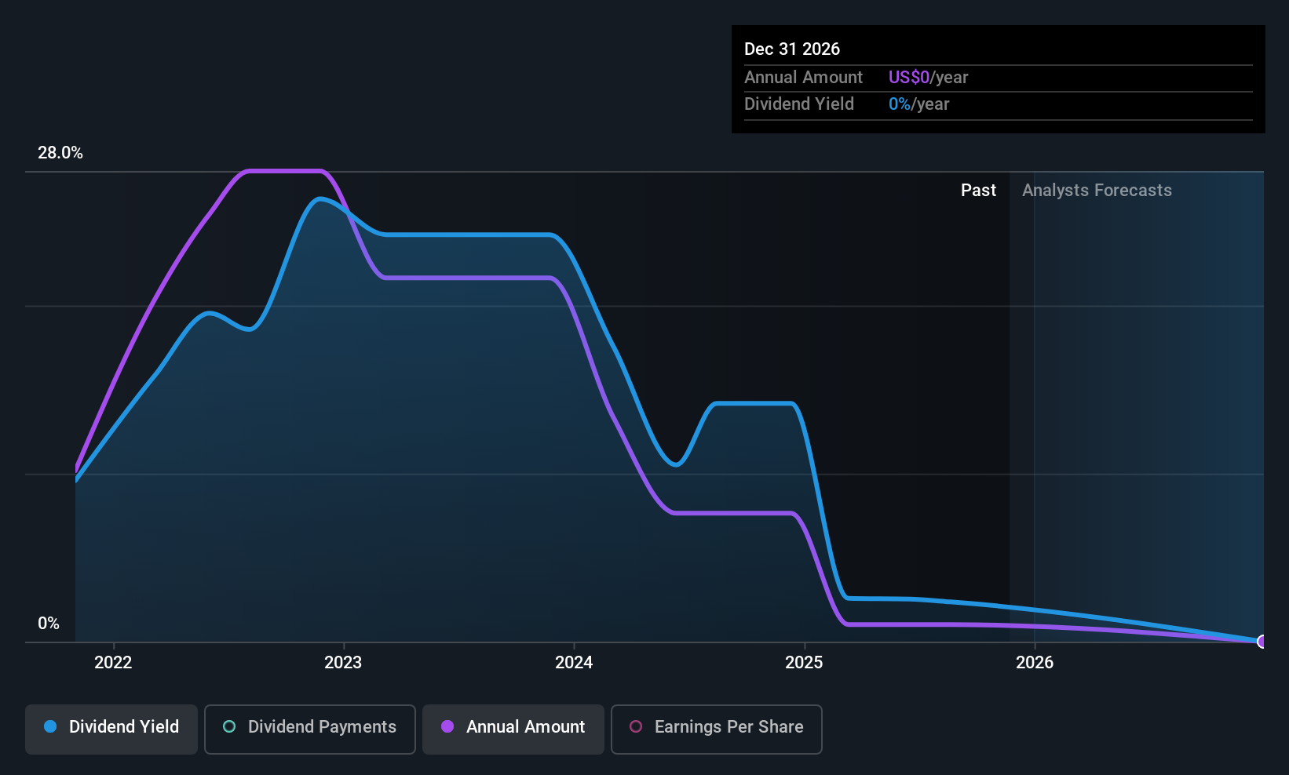Image resolution: width=1289 pixels, height=775 pixels.
Task: Click the 2022 x-axis label
Action: pos(113,662)
